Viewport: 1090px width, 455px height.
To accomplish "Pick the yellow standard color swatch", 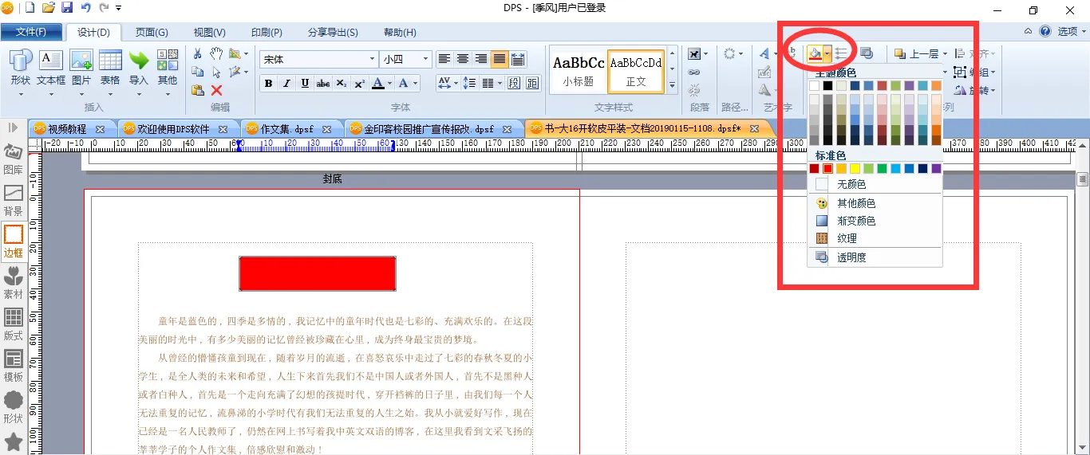I will 855,168.
